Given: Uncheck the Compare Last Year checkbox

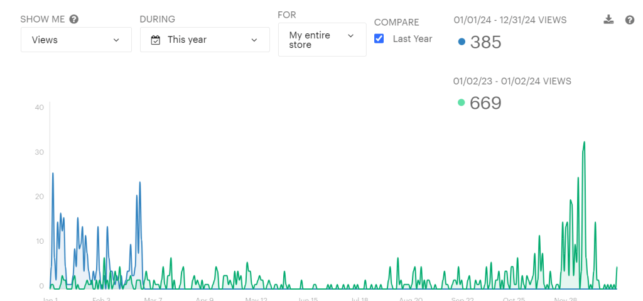Looking at the screenshot, I should pyautogui.click(x=379, y=39).
